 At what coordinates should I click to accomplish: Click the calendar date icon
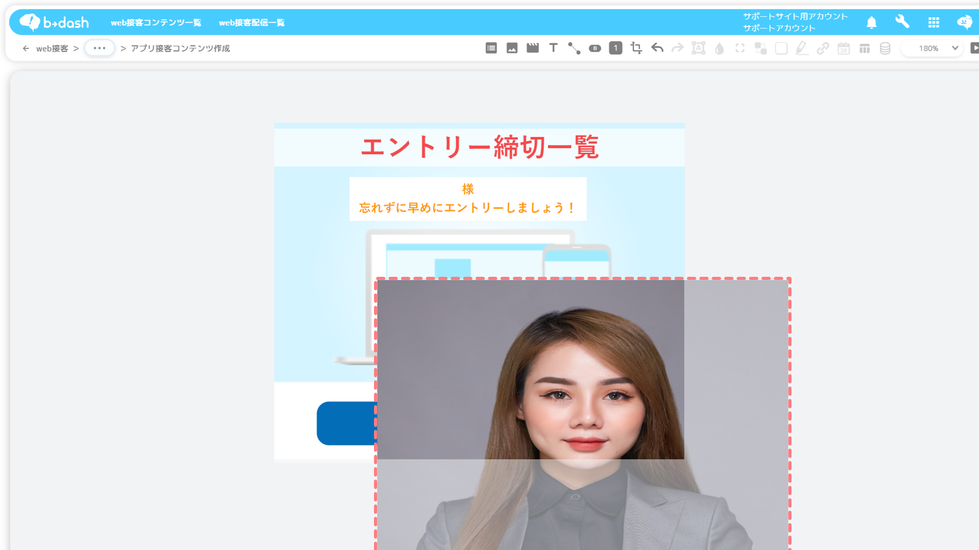coord(843,48)
